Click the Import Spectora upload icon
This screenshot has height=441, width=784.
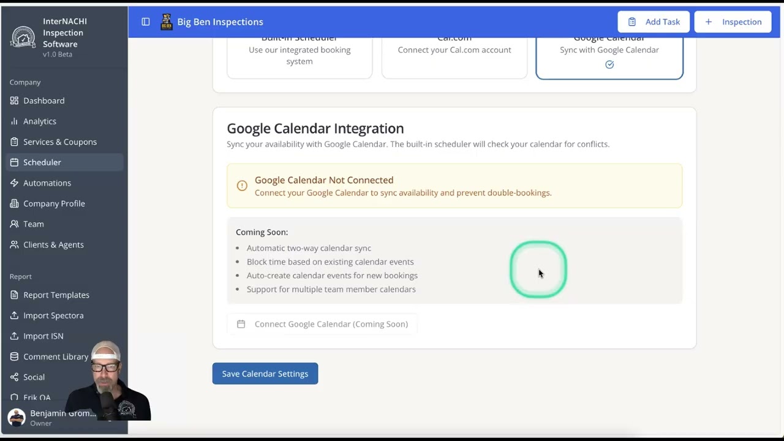pos(14,315)
